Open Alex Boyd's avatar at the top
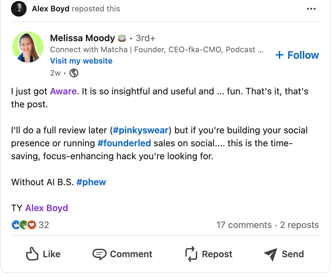334x277 pixels. (x=18, y=9)
